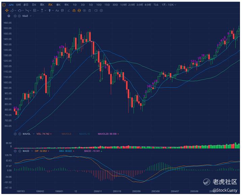Select the eraser tool
The image size is (242, 196).
click(69, 10)
